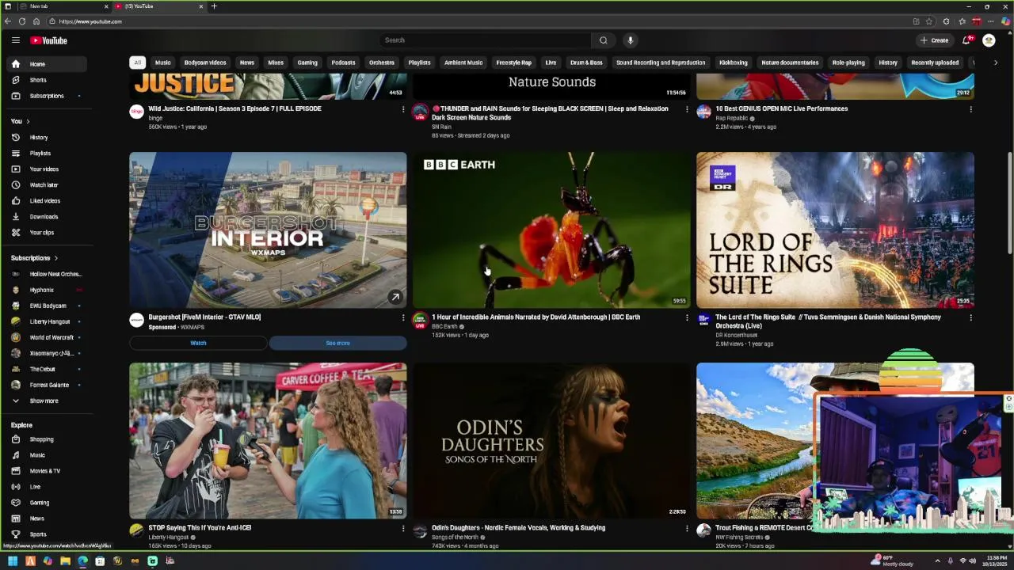Open Subscriptions feed in the sidebar
Viewport: 1014px width, 570px height.
[x=48, y=96]
